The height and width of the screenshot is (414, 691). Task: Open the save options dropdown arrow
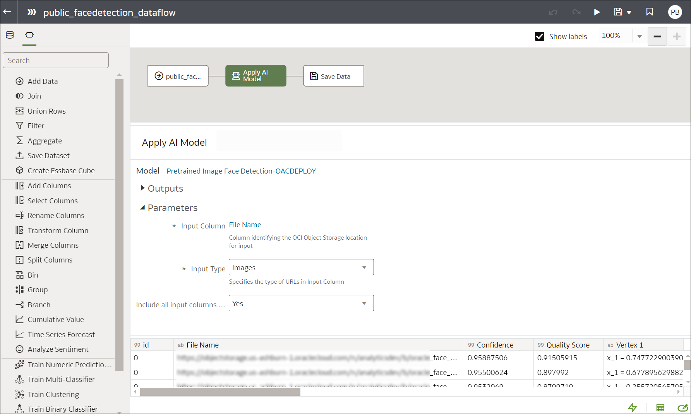629,12
